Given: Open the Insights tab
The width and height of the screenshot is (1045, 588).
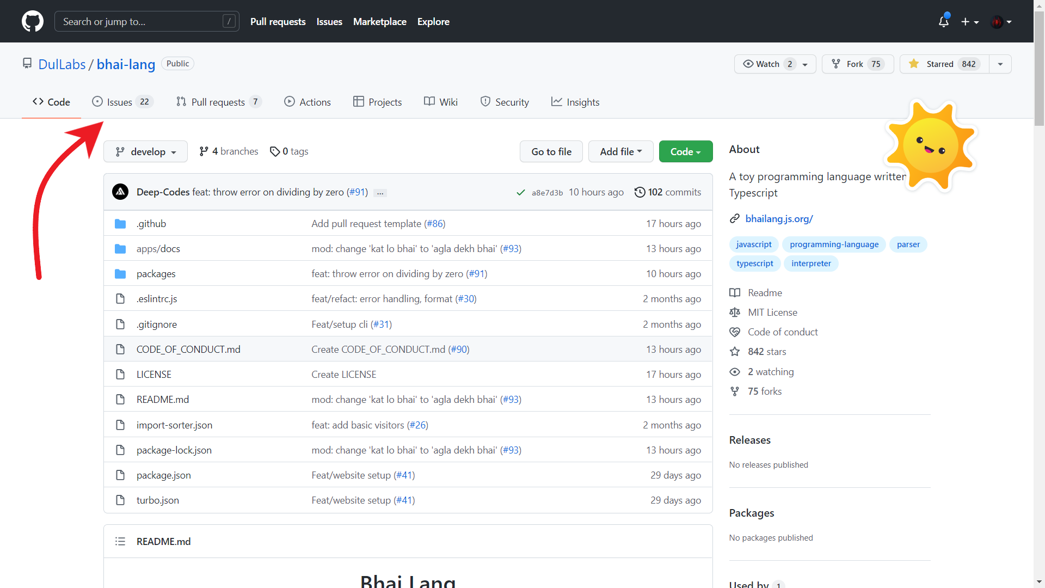Looking at the screenshot, I should [x=575, y=102].
